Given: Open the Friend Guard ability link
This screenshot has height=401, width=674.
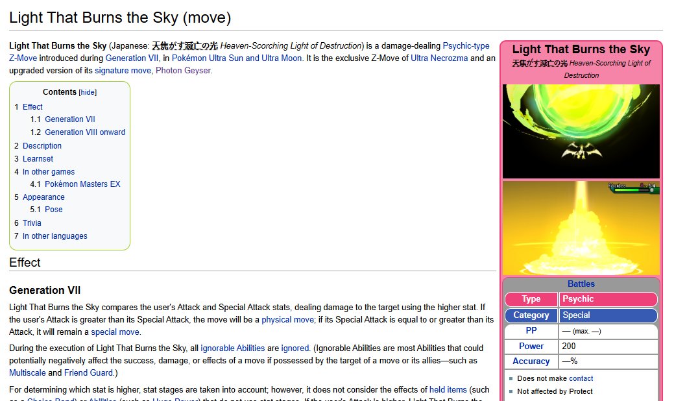Looking at the screenshot, I should tap(88, 372).
